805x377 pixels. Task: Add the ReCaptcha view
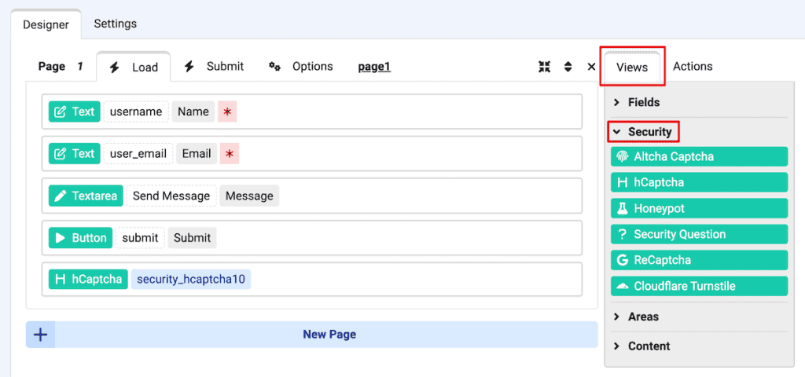click(699, 260)
